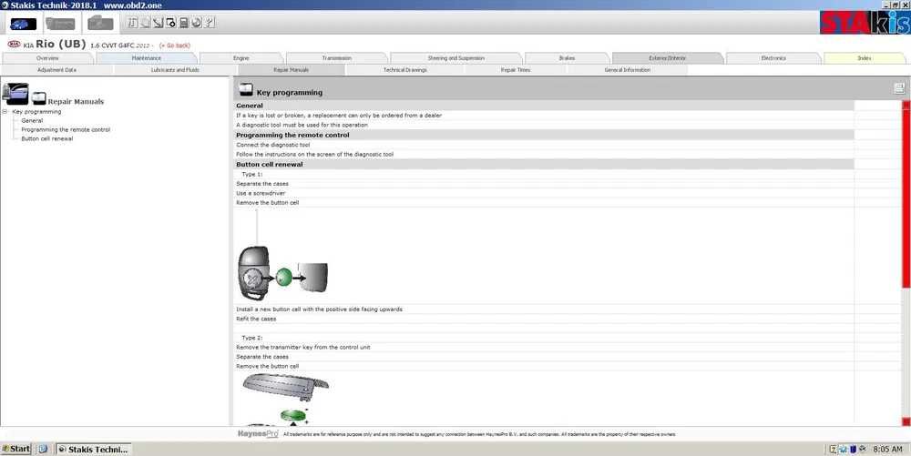Viewport: 911px width, 456px height.
Task: Open the Exterior/Interior tab
Action: tap(668, 58)
